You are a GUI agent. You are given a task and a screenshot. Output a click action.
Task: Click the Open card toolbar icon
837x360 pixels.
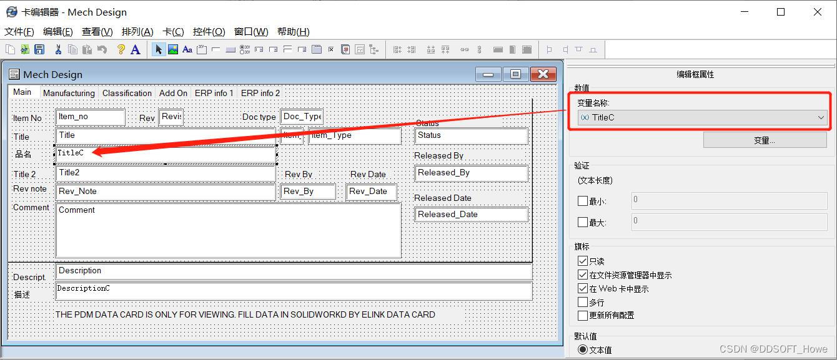click(25, 49)
